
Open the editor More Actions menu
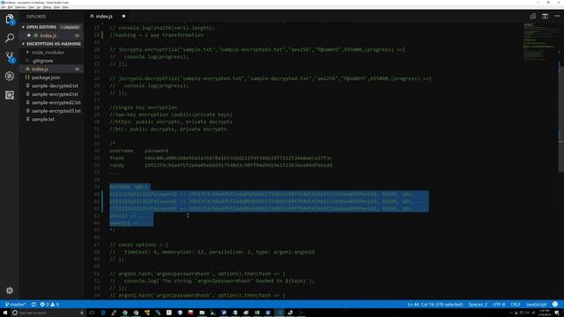[557, 16]
